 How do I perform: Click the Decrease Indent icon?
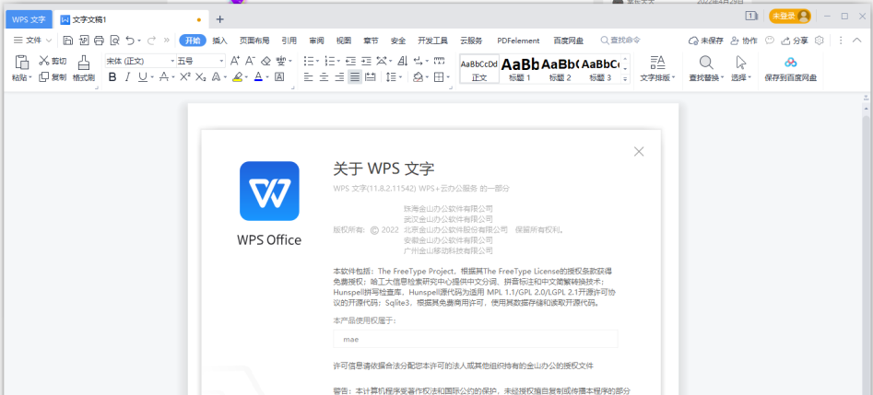350,61
